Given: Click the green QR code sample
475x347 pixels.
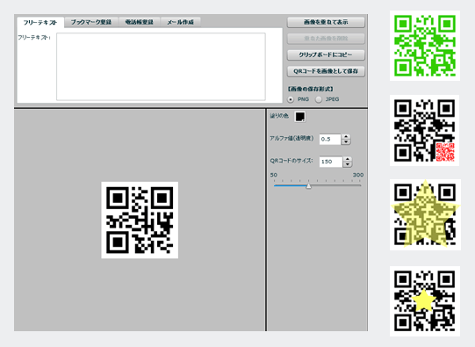Looking at the screenshot, I should [x=425, y=46].
